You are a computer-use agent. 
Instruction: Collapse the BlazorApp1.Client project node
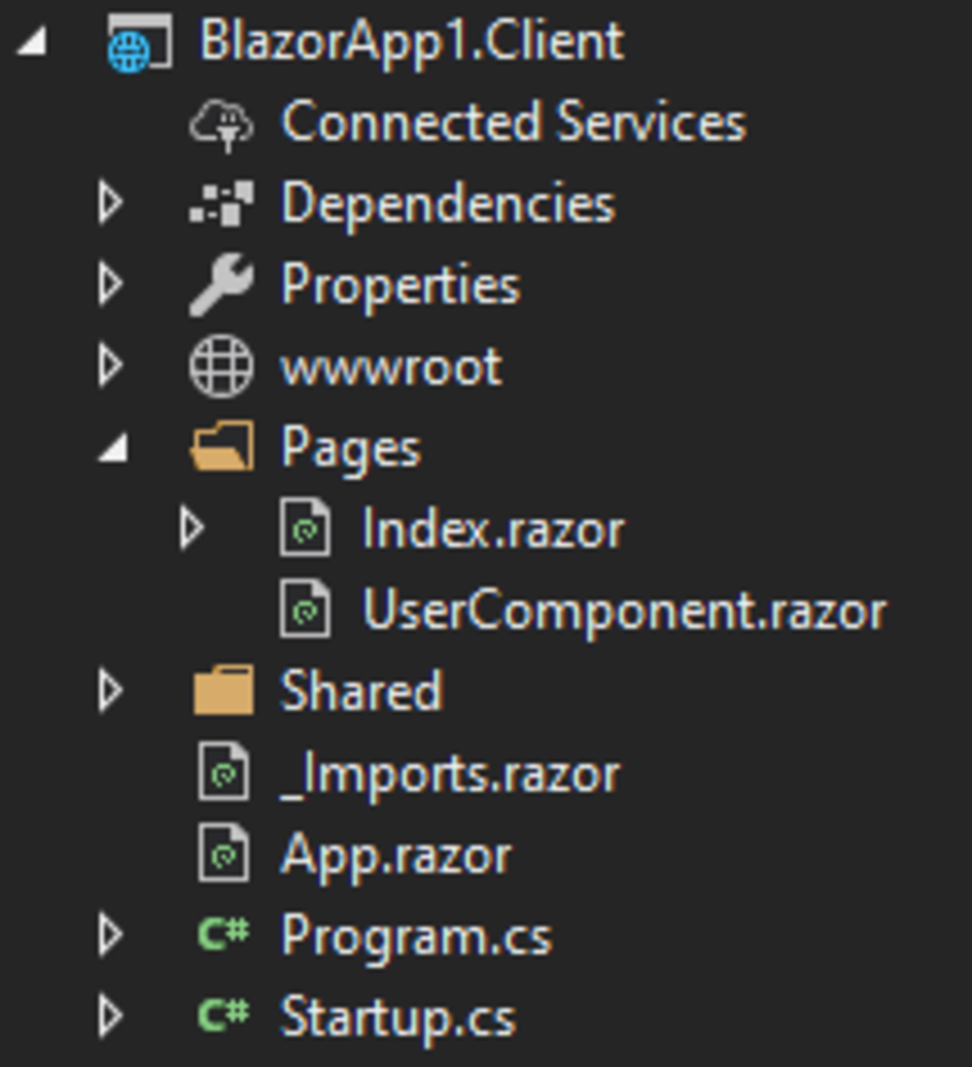(x=32, y=43)
